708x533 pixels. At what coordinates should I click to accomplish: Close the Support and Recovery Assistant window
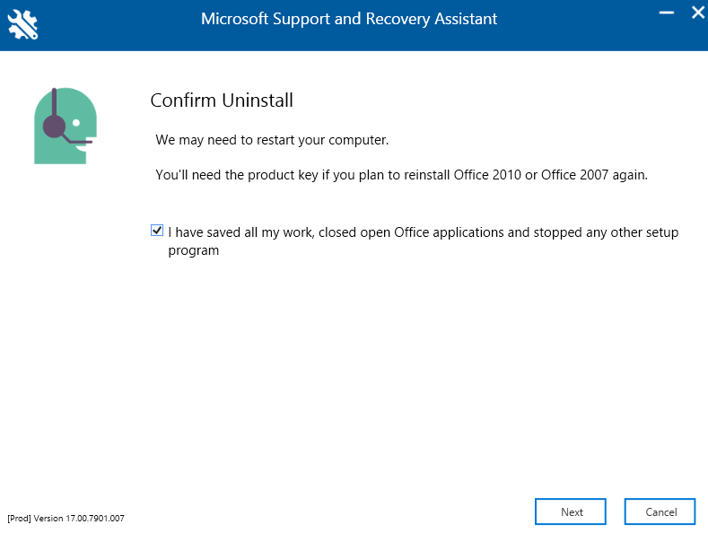click(x=698, y=13)
